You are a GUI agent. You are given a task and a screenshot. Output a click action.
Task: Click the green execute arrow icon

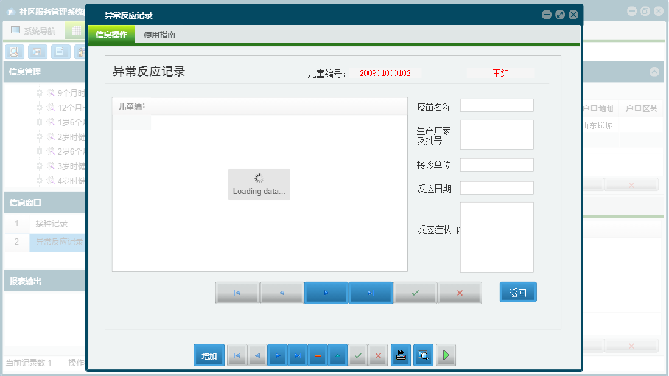tap(446, 355)
